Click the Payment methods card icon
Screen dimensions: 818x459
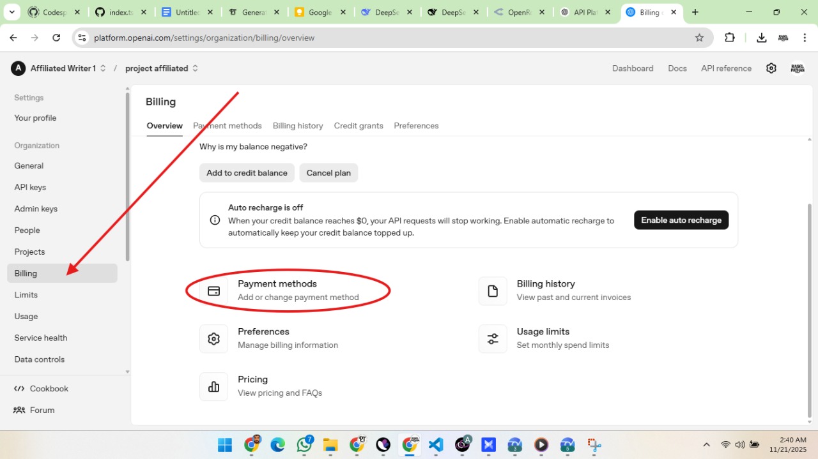[x=214, y=291]
